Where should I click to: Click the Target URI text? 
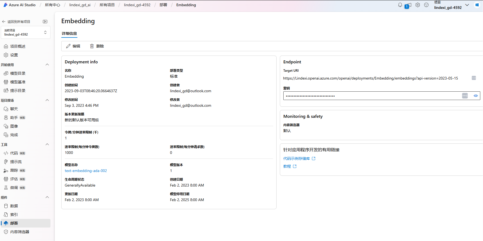370,78
